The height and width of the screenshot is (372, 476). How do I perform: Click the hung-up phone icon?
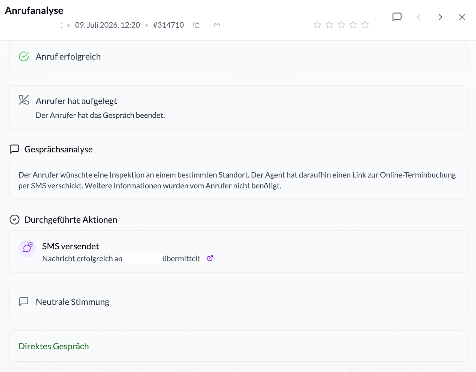pyautogui.click(x=24, y=100)
